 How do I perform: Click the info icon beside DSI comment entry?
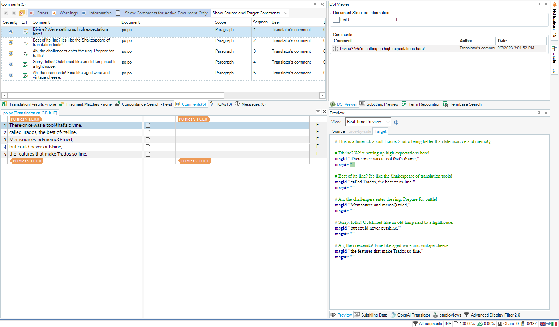[x=336, y=49]
